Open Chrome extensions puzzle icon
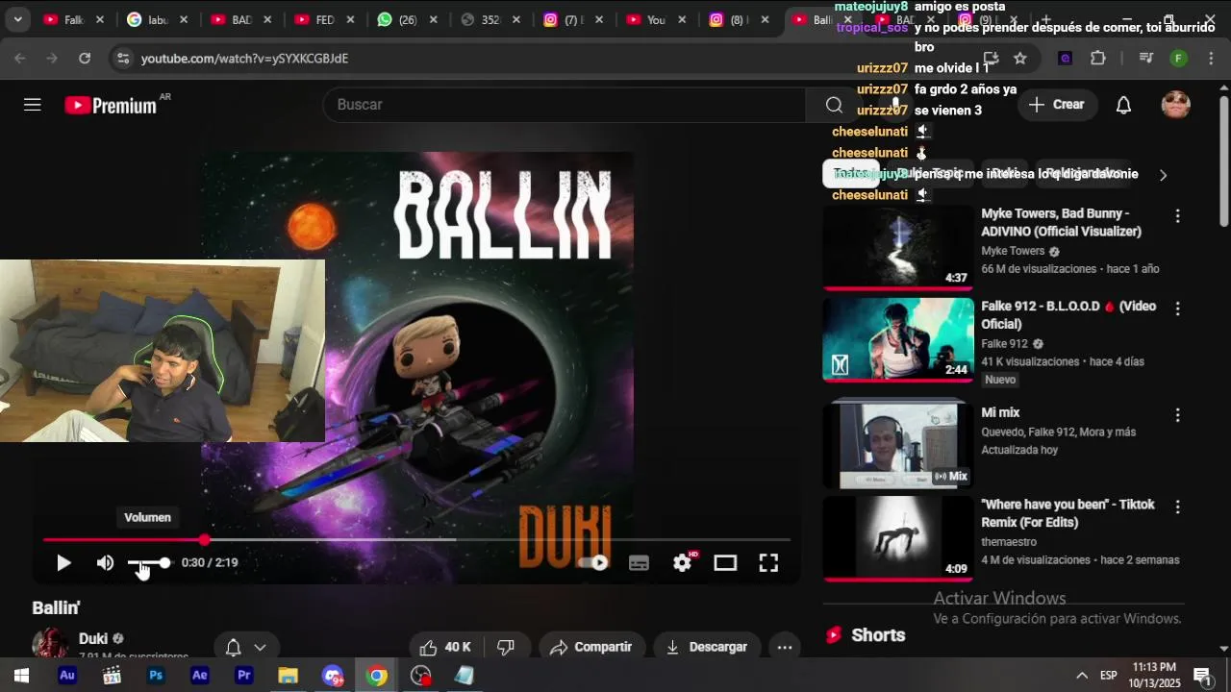Image resolution: width=1231 pixels, height=692 pixels. click(x=1098, y=59)
